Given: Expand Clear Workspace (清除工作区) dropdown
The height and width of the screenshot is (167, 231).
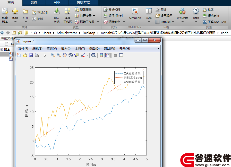Looking at the screenshot, I should click(98, 22).
